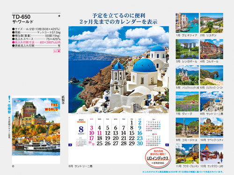The height and width of the screenshot is (175, 234).
Task: Open THE WORLD calendar cover image
Action: click(36, 126)
